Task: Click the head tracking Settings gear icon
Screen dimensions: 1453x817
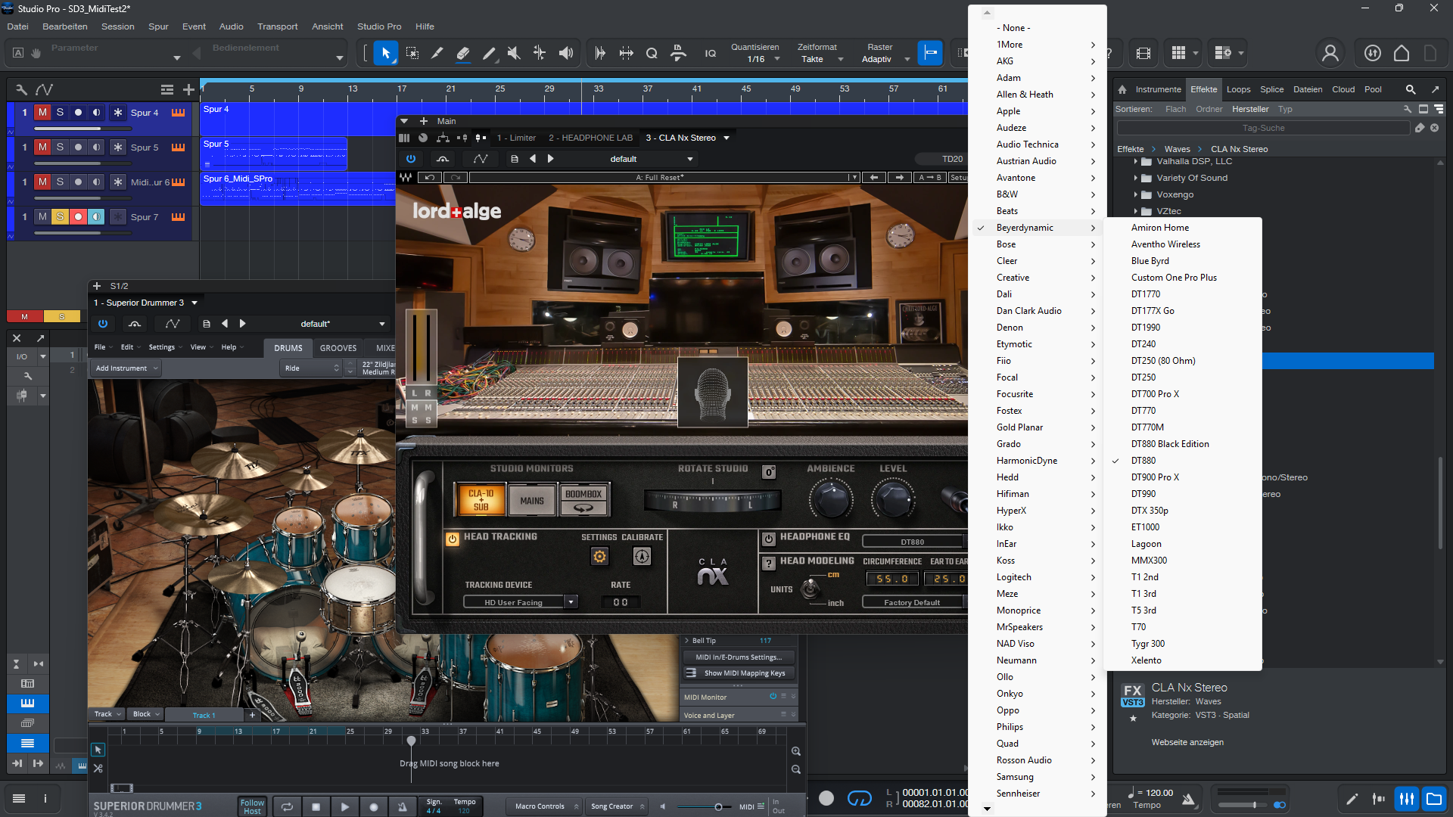Action: pos(599,557)
